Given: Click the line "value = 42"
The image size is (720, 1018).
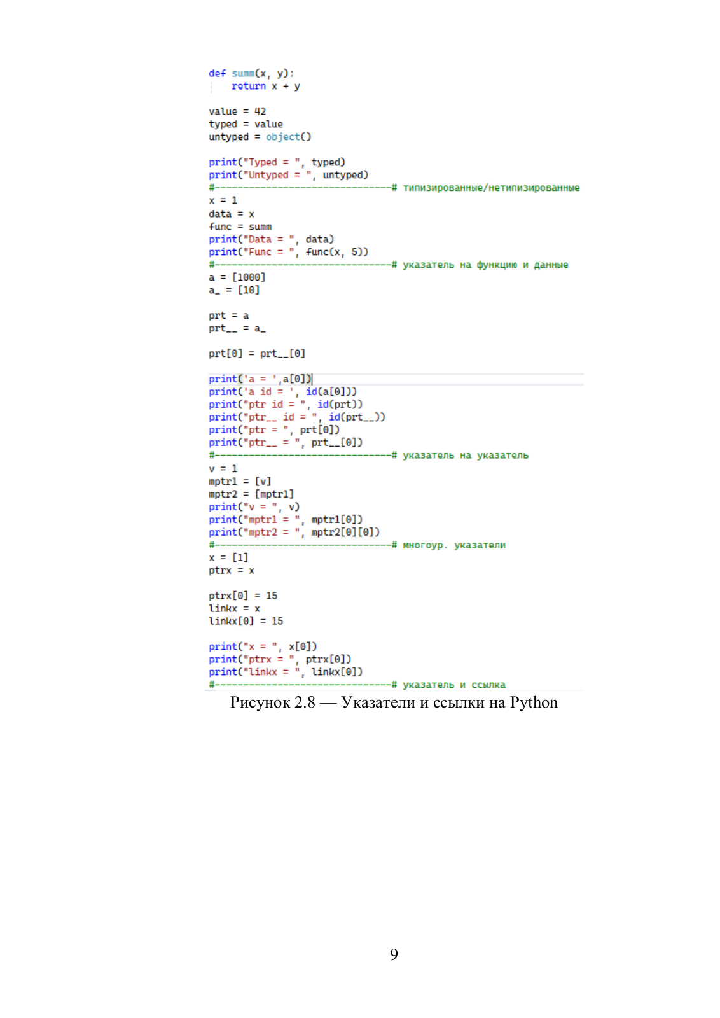Looking at the screenshot, I should tap(237, 111).
